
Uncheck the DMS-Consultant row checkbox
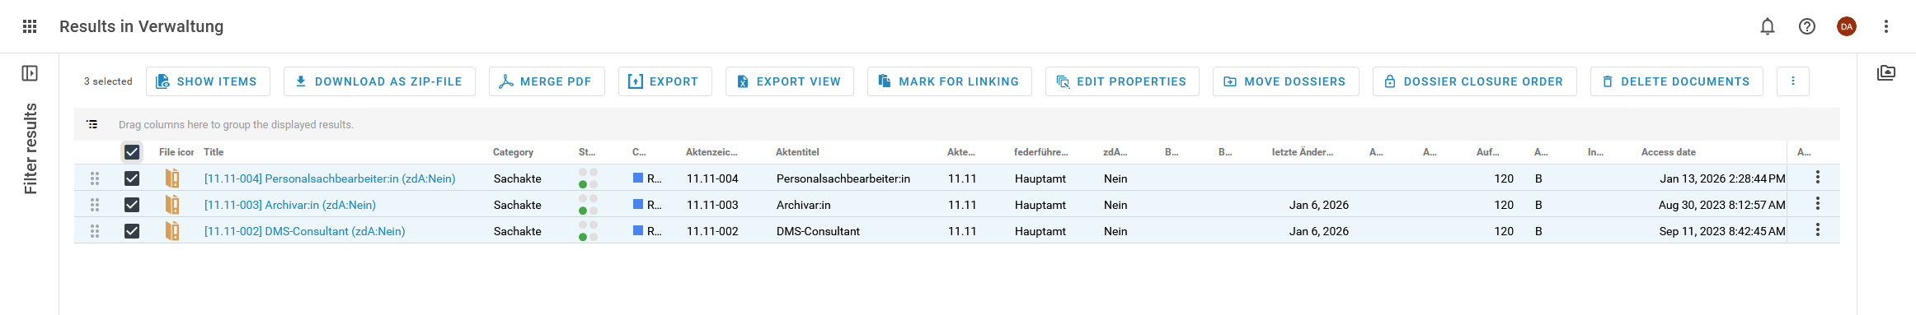pyautogui.click(x=132, y=231)
